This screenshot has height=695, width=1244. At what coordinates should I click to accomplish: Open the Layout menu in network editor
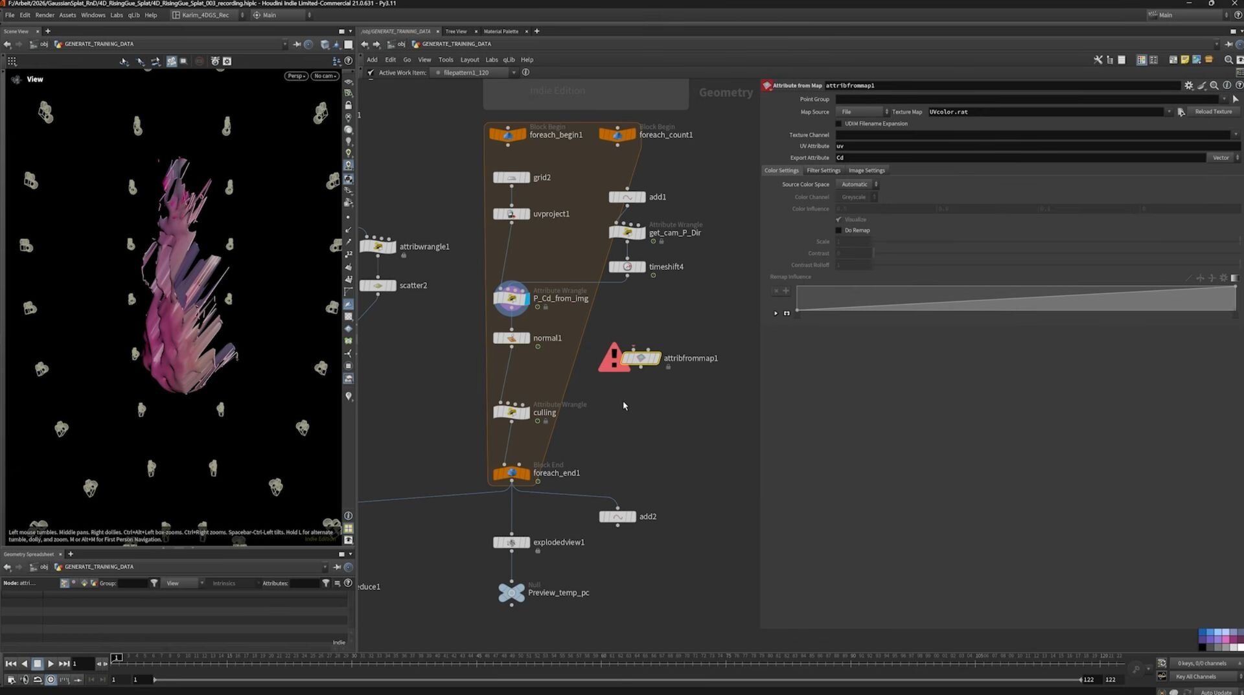[469, 60]
